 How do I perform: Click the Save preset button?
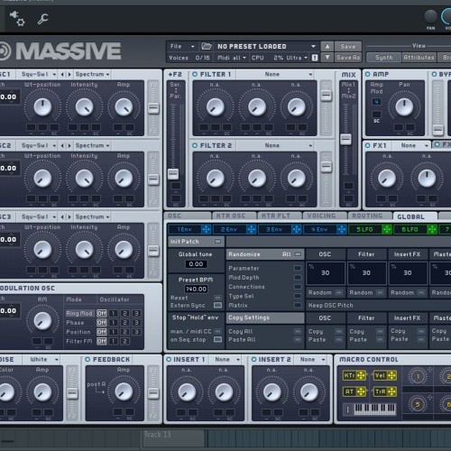[348, 46]
